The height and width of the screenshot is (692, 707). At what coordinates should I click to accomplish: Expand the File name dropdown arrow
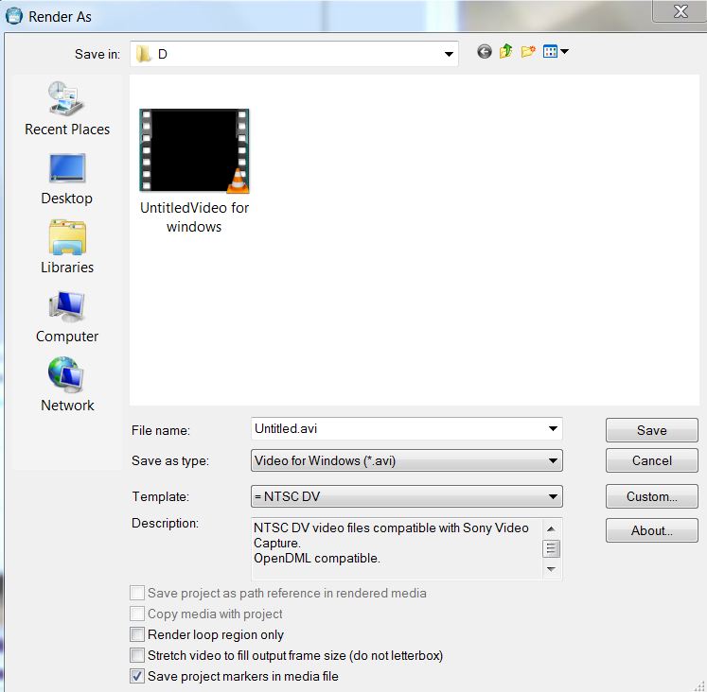(553, 428)
